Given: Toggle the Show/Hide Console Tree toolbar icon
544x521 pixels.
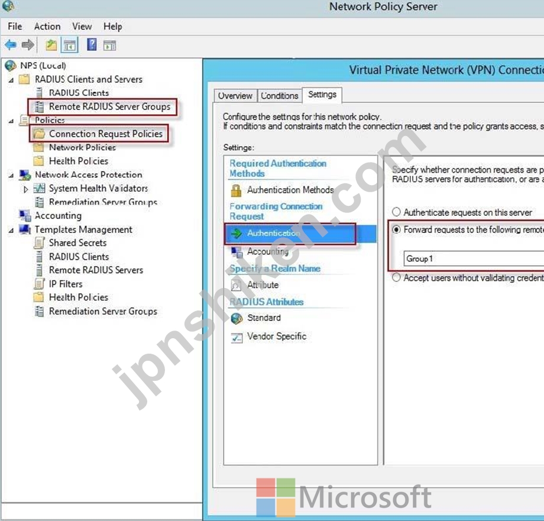Looking at the screenshot, I should [69, 45].
